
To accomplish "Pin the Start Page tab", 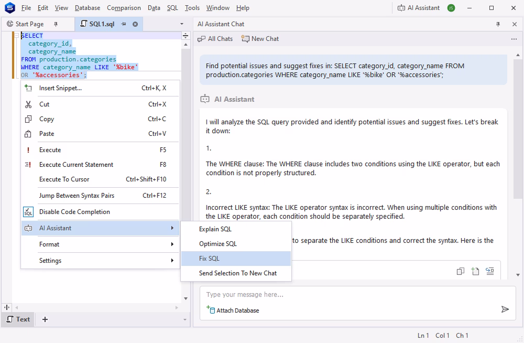I will point(56,24).
